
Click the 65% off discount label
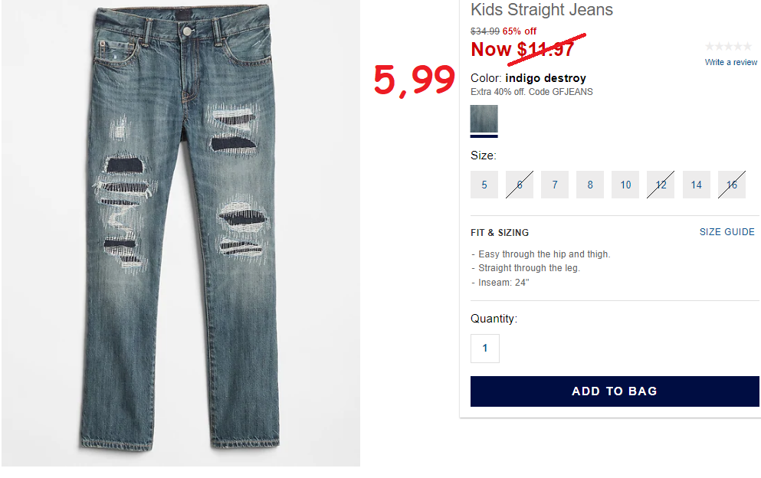point(520,31)
